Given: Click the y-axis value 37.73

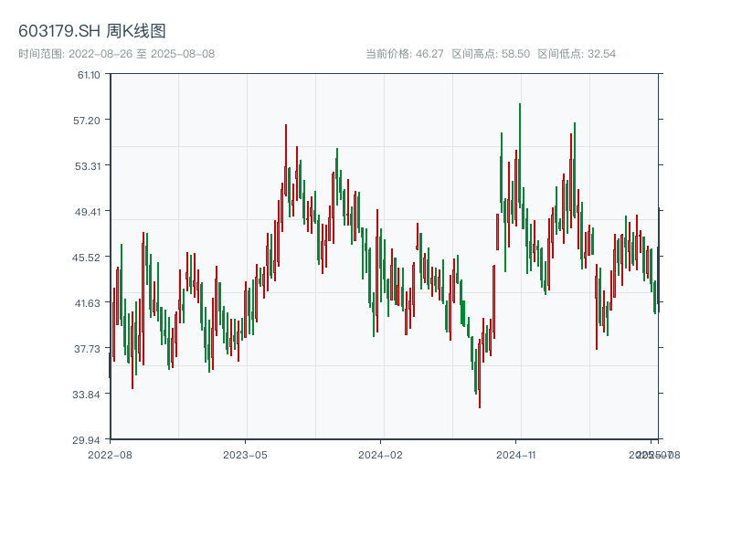Looking at the screenshot, I should pyautogui.click(x=87, y=349).
